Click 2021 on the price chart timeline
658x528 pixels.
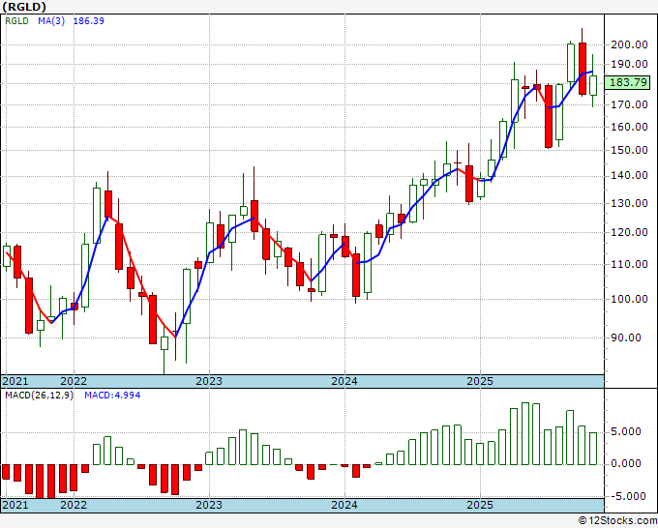tap(15, 381)
